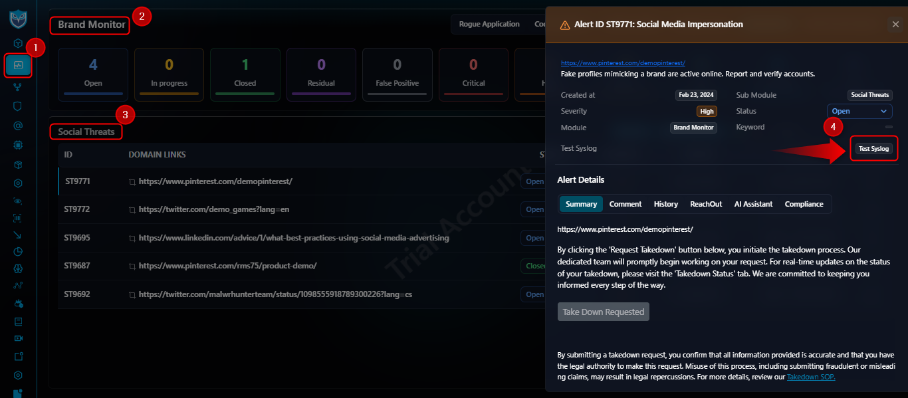Click capture icon beside malwrhunterteam URL

[132, 294]
